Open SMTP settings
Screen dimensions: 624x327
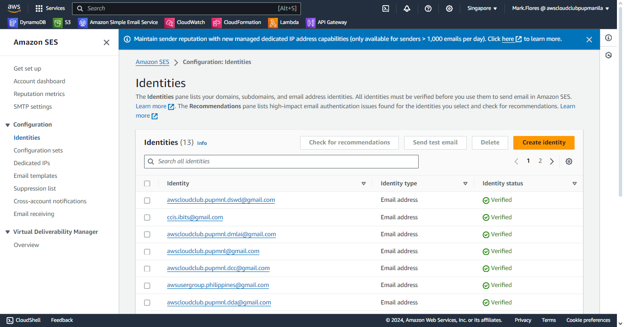point(33,107)
